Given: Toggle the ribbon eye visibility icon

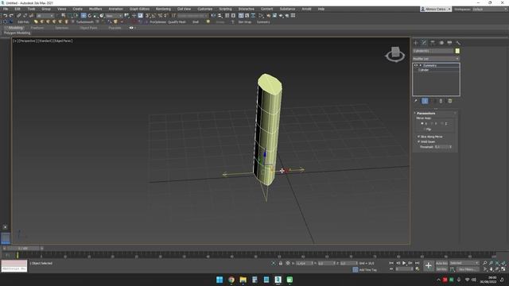Looking at the screenshot, I should pyautogui.click(x=131, y=28).
